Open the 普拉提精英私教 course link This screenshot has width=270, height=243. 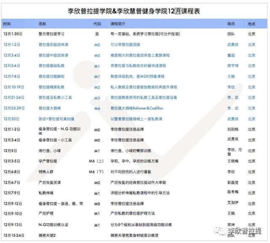pyautogui.click(x=51, y=87)
